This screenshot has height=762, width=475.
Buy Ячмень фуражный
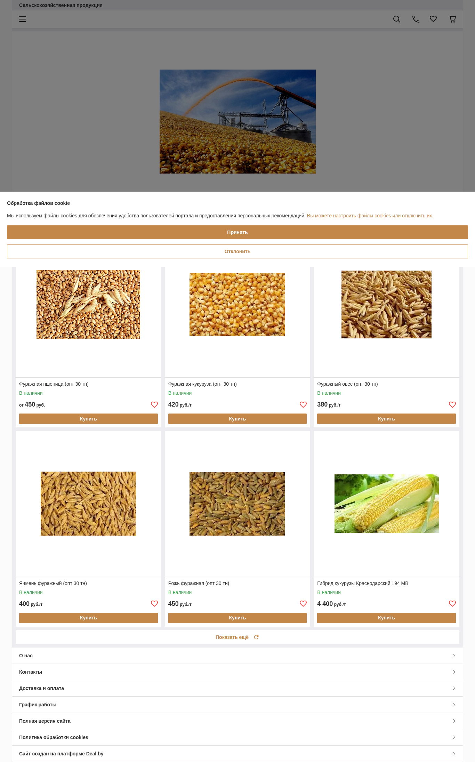[88, 618]
